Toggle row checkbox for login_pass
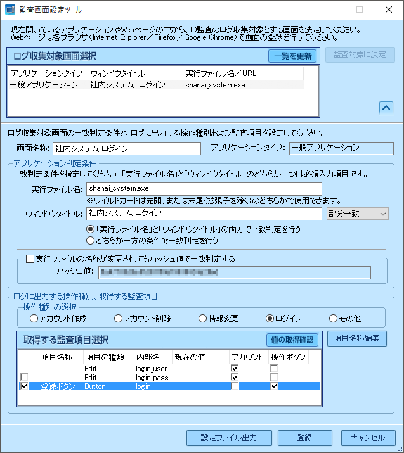This screenshot has width=404, height=453. click(24, 378)
